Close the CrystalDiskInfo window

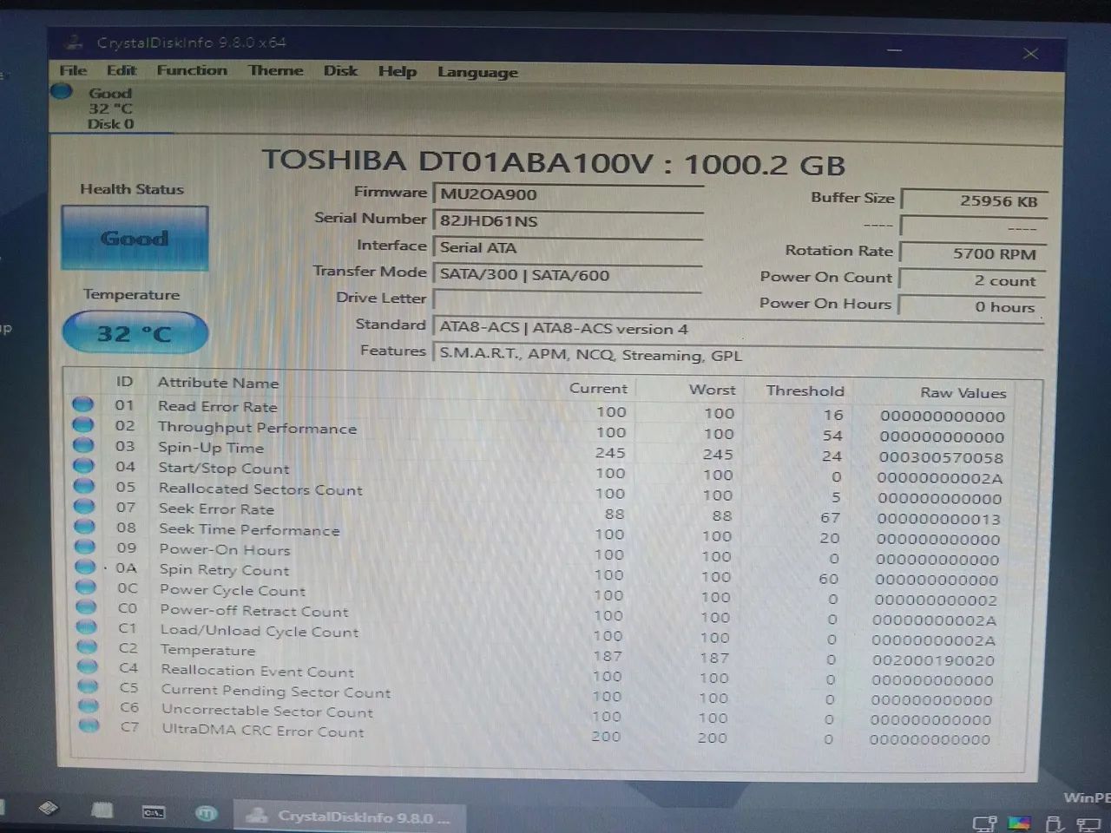(1030, 54)
